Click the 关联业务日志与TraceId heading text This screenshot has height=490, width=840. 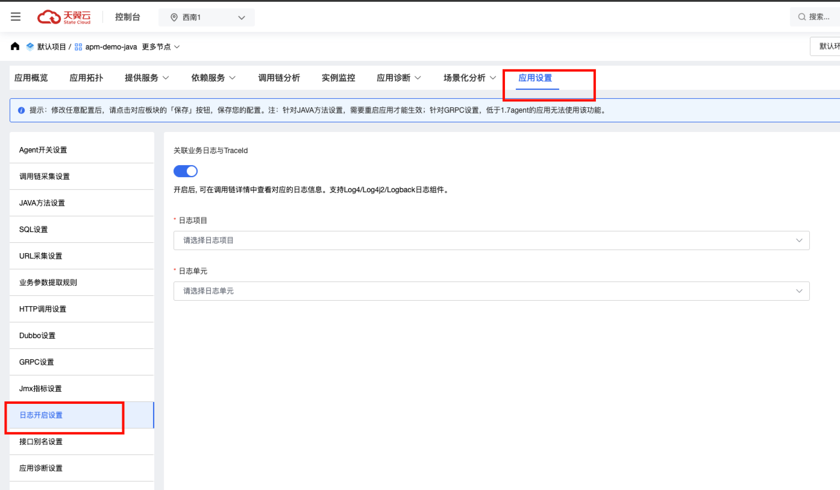point(211,151)
